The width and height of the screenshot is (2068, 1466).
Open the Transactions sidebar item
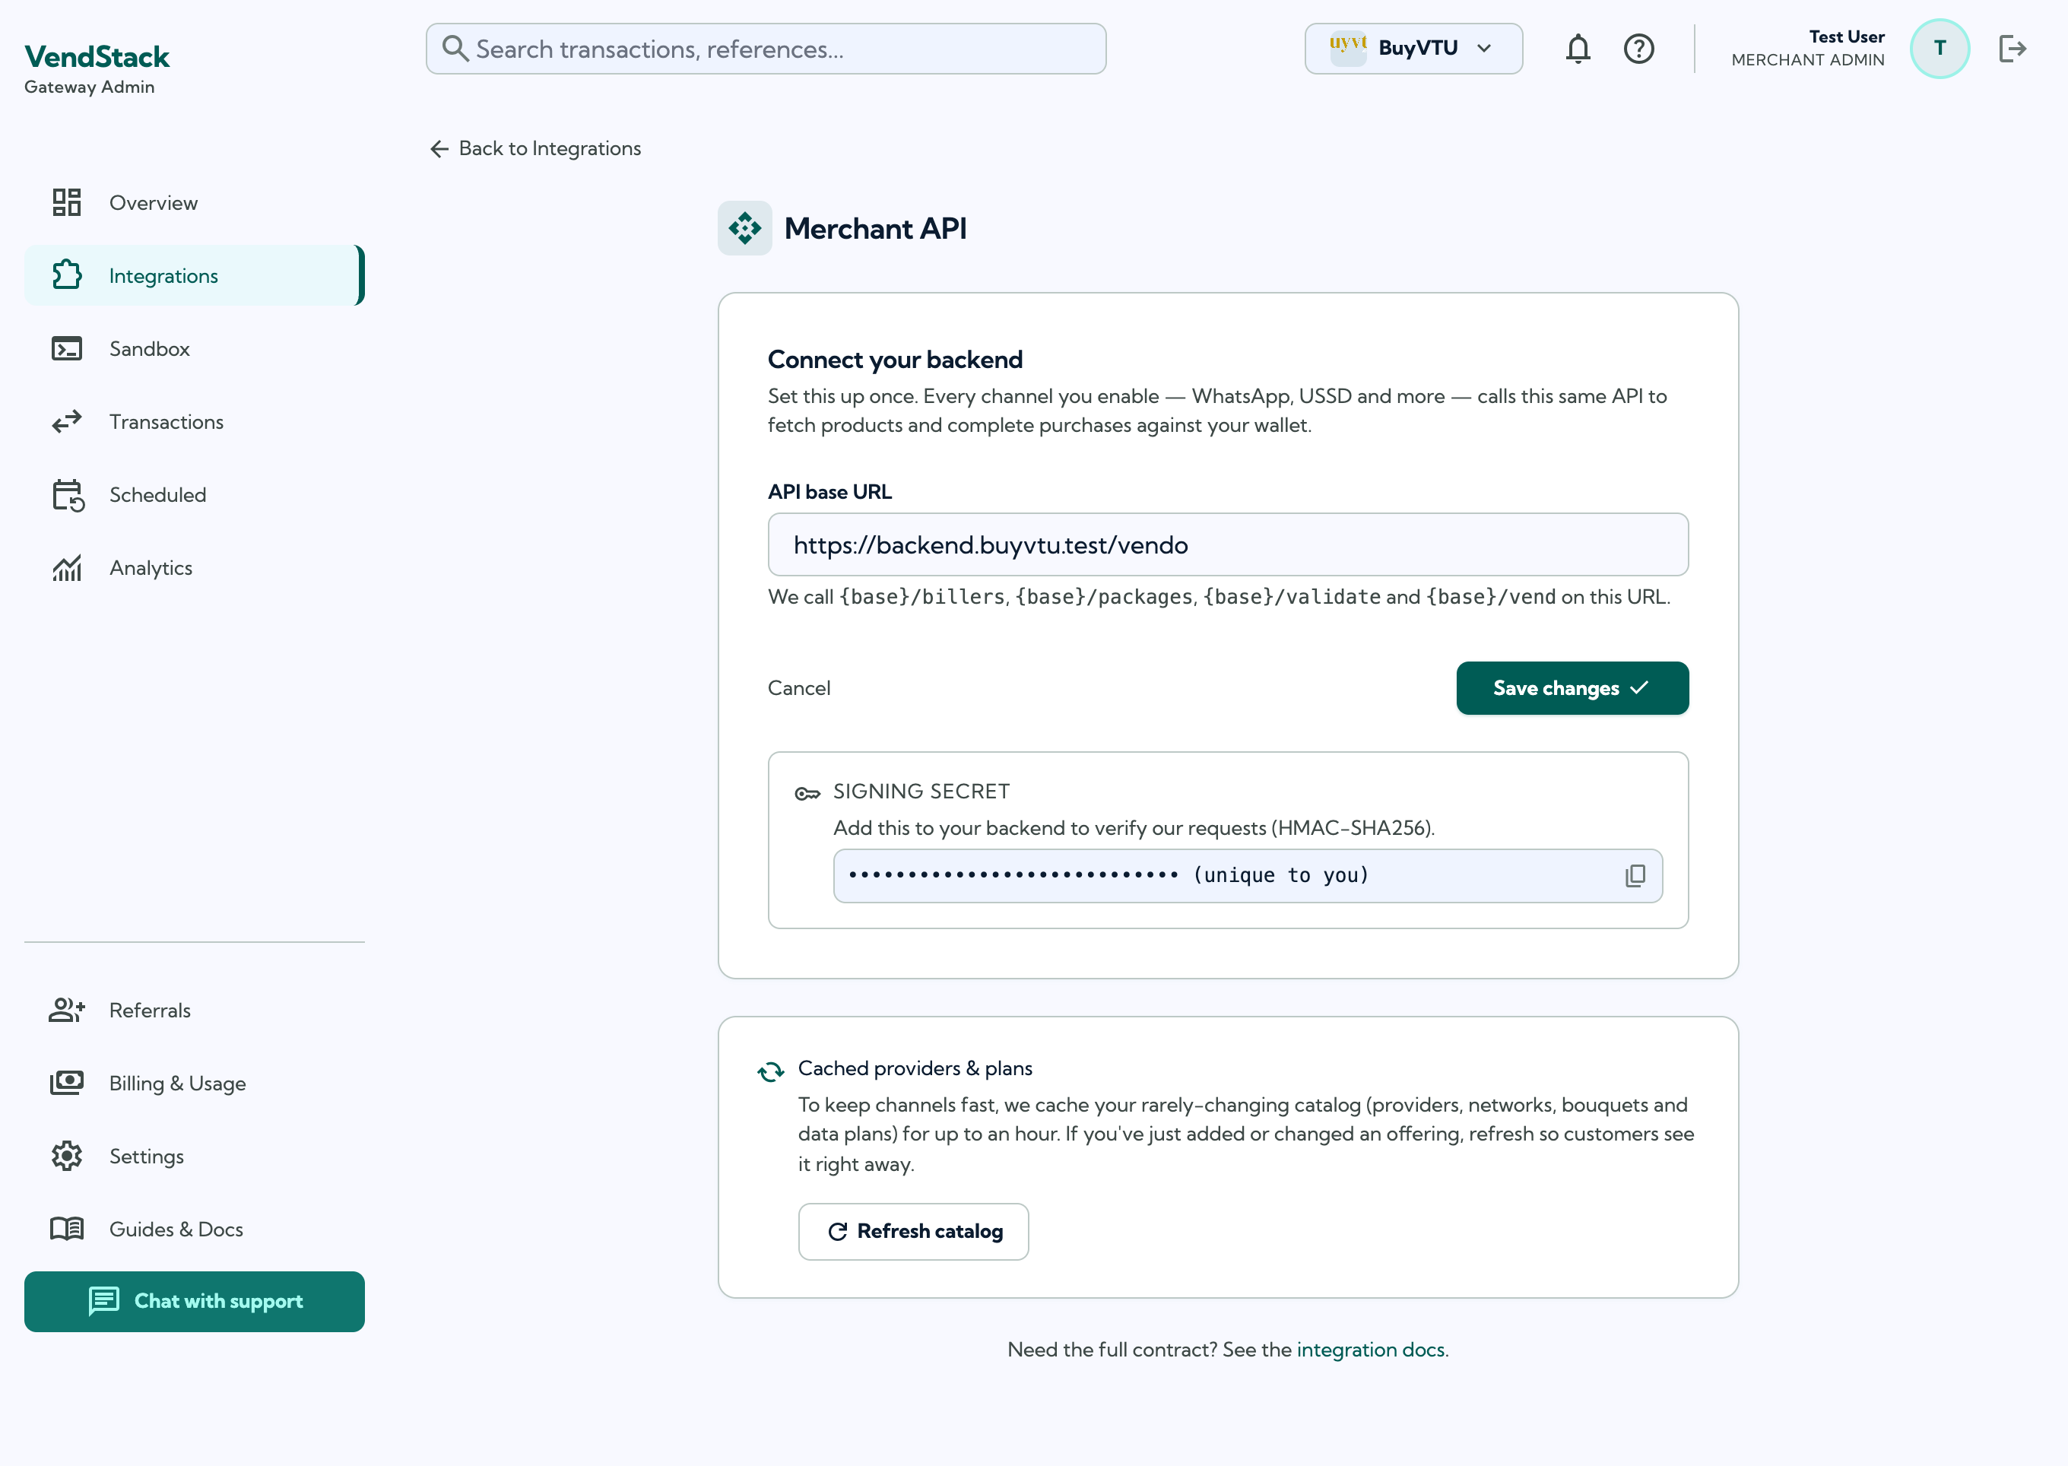(x=194, y=421)
